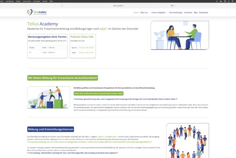Viewport: 236px width, 158px height.
Task: Open the Standorte navigation item
Action: click(188, 13)
